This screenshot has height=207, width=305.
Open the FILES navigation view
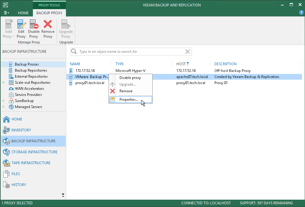pos(33,174)
